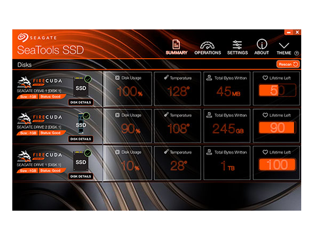Select the first drive's SSD thumbnail

tap(81, 87)
